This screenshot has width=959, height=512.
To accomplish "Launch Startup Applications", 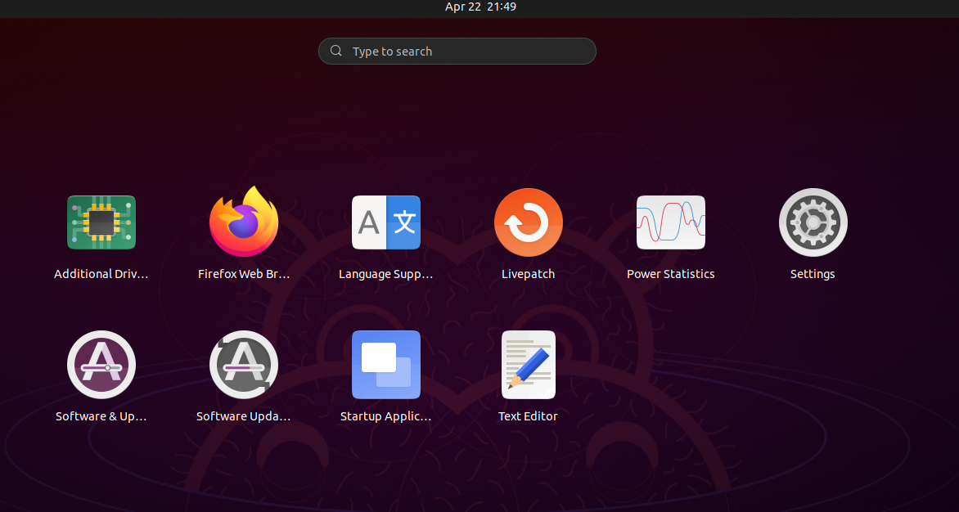I will 386,365.
